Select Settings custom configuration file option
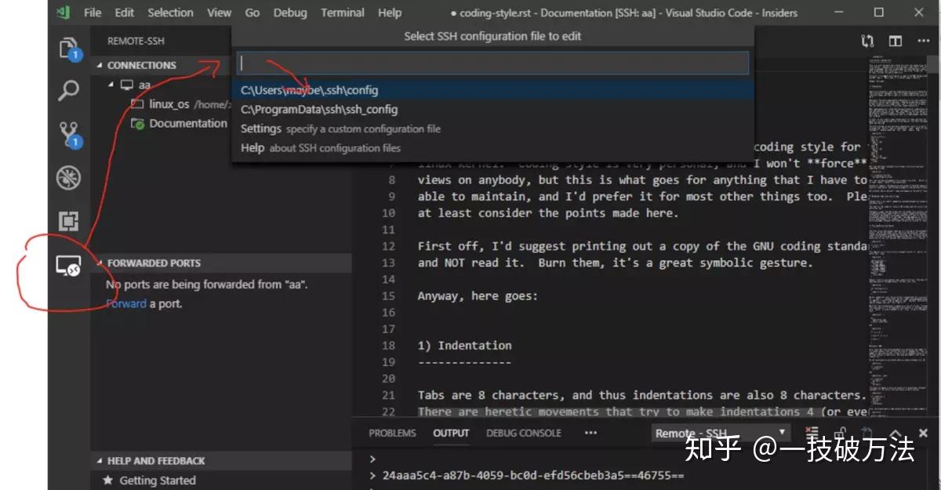This screenshot has width=941, height=490. click(493, 129)
